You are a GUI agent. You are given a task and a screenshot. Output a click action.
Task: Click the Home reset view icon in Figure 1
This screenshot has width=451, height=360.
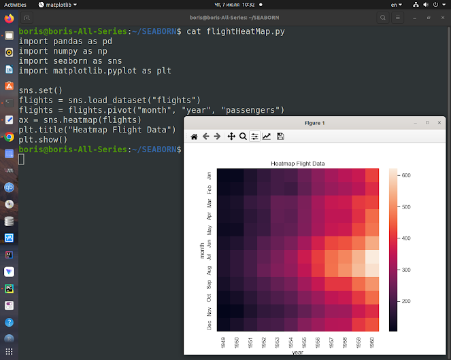(194, 137)
